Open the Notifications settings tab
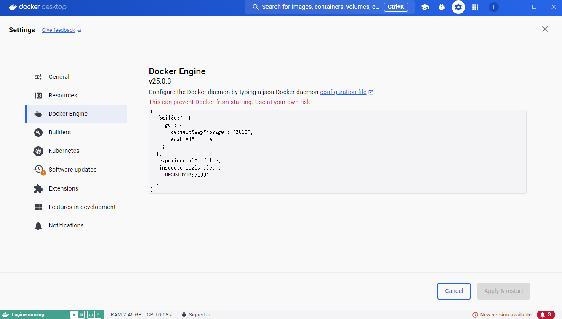 pyautogui.click(x=76, y=225)
